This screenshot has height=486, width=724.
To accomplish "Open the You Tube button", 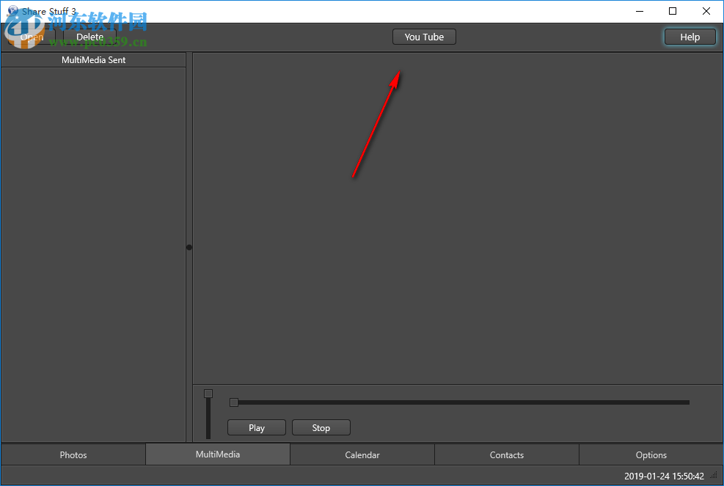I will 424,37.
